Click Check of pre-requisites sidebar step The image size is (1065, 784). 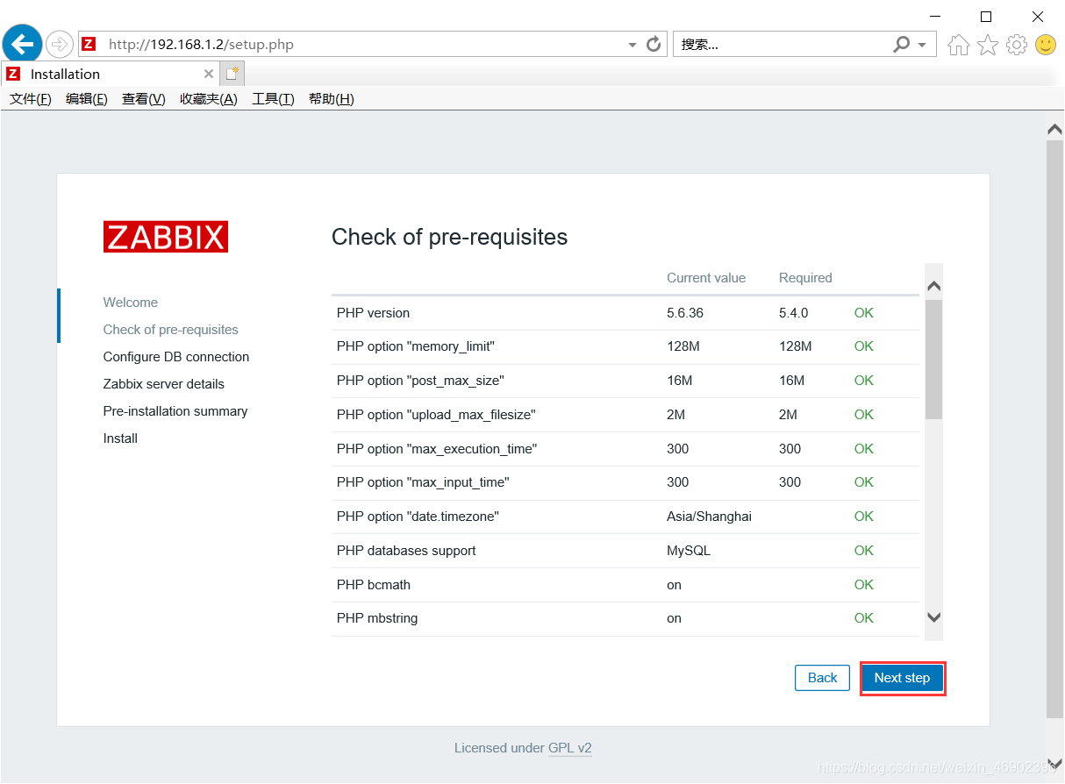[171, 330]
